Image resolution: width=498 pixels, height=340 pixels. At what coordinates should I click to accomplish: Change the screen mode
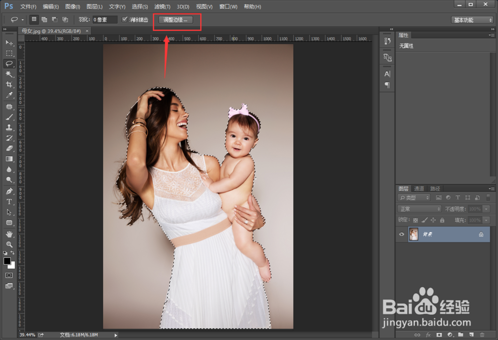tap(9, 286)
